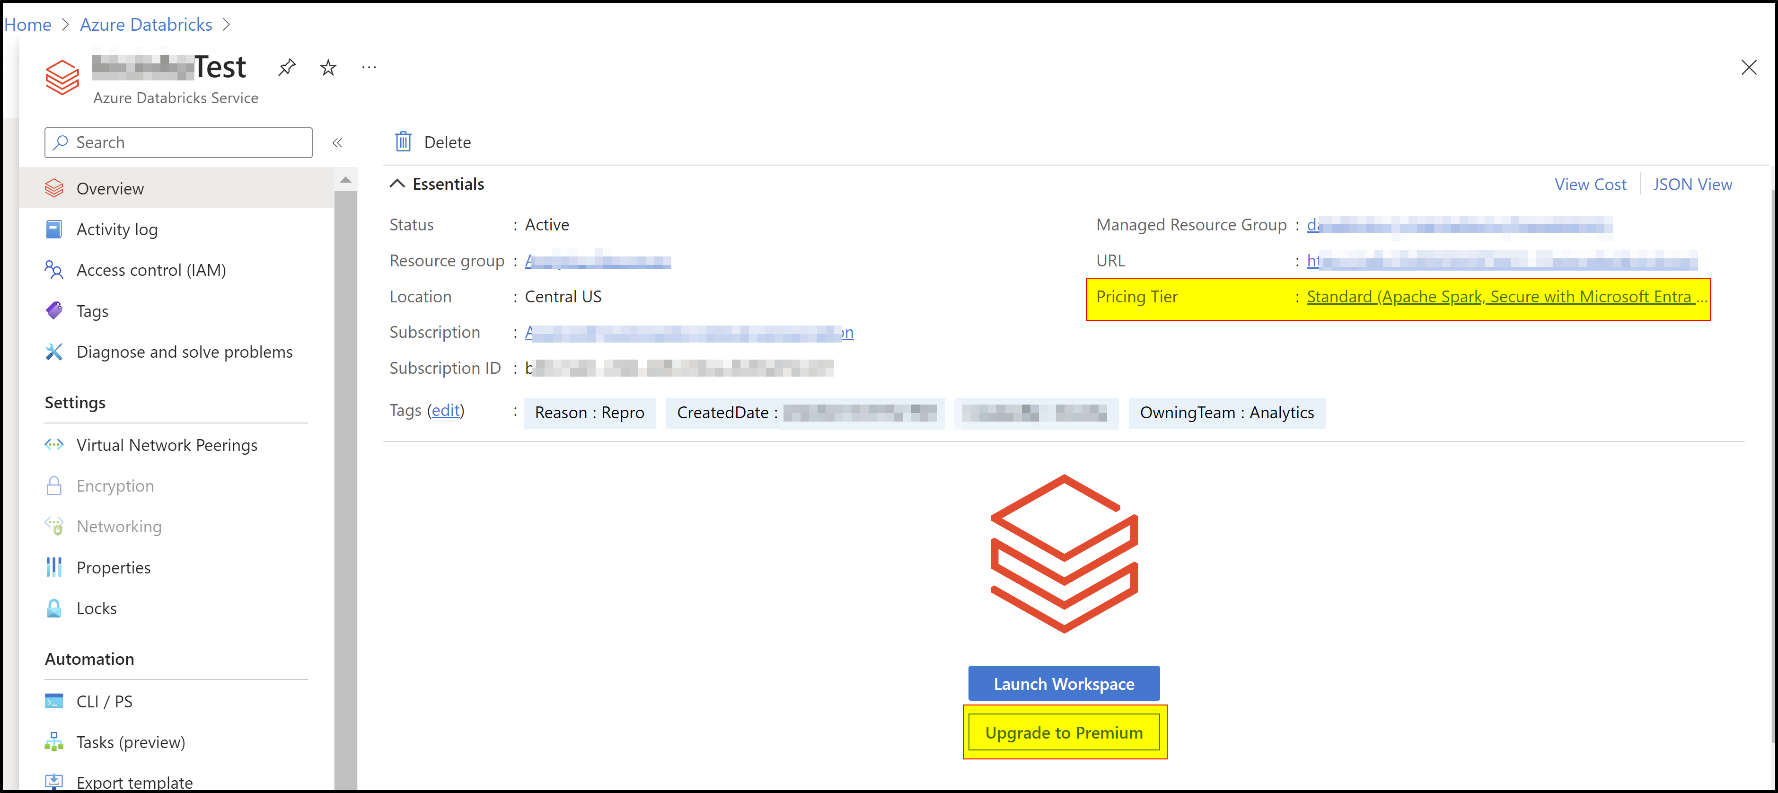Click the Export template icon
1778x793 pixels.
[x=54, y=781]
